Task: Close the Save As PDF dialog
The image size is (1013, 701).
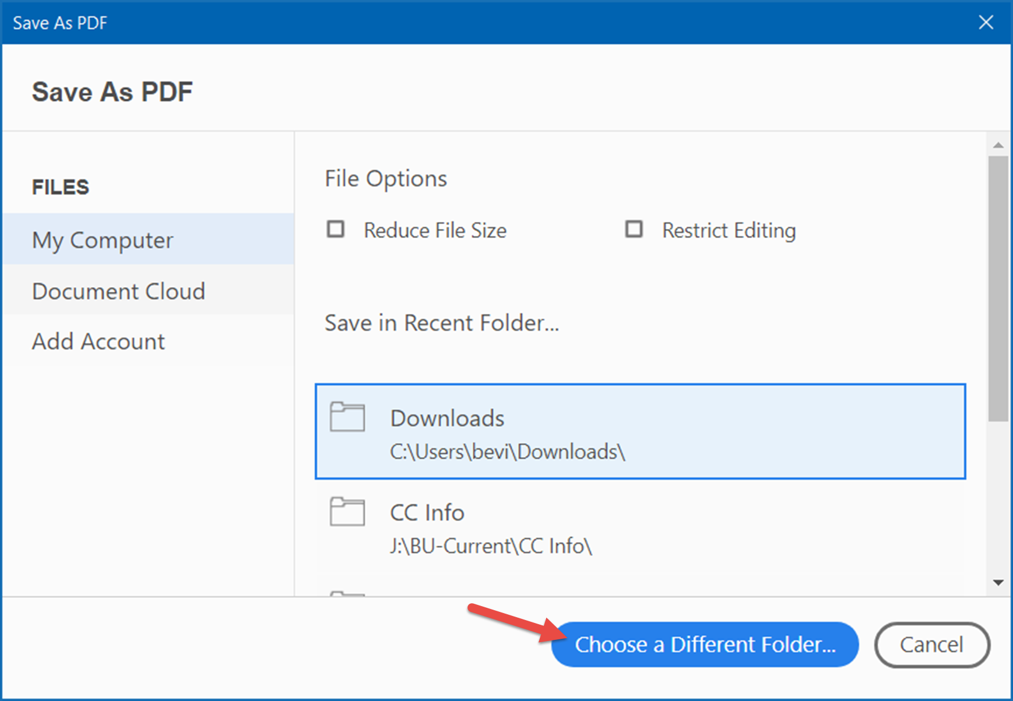Action: 986,23
